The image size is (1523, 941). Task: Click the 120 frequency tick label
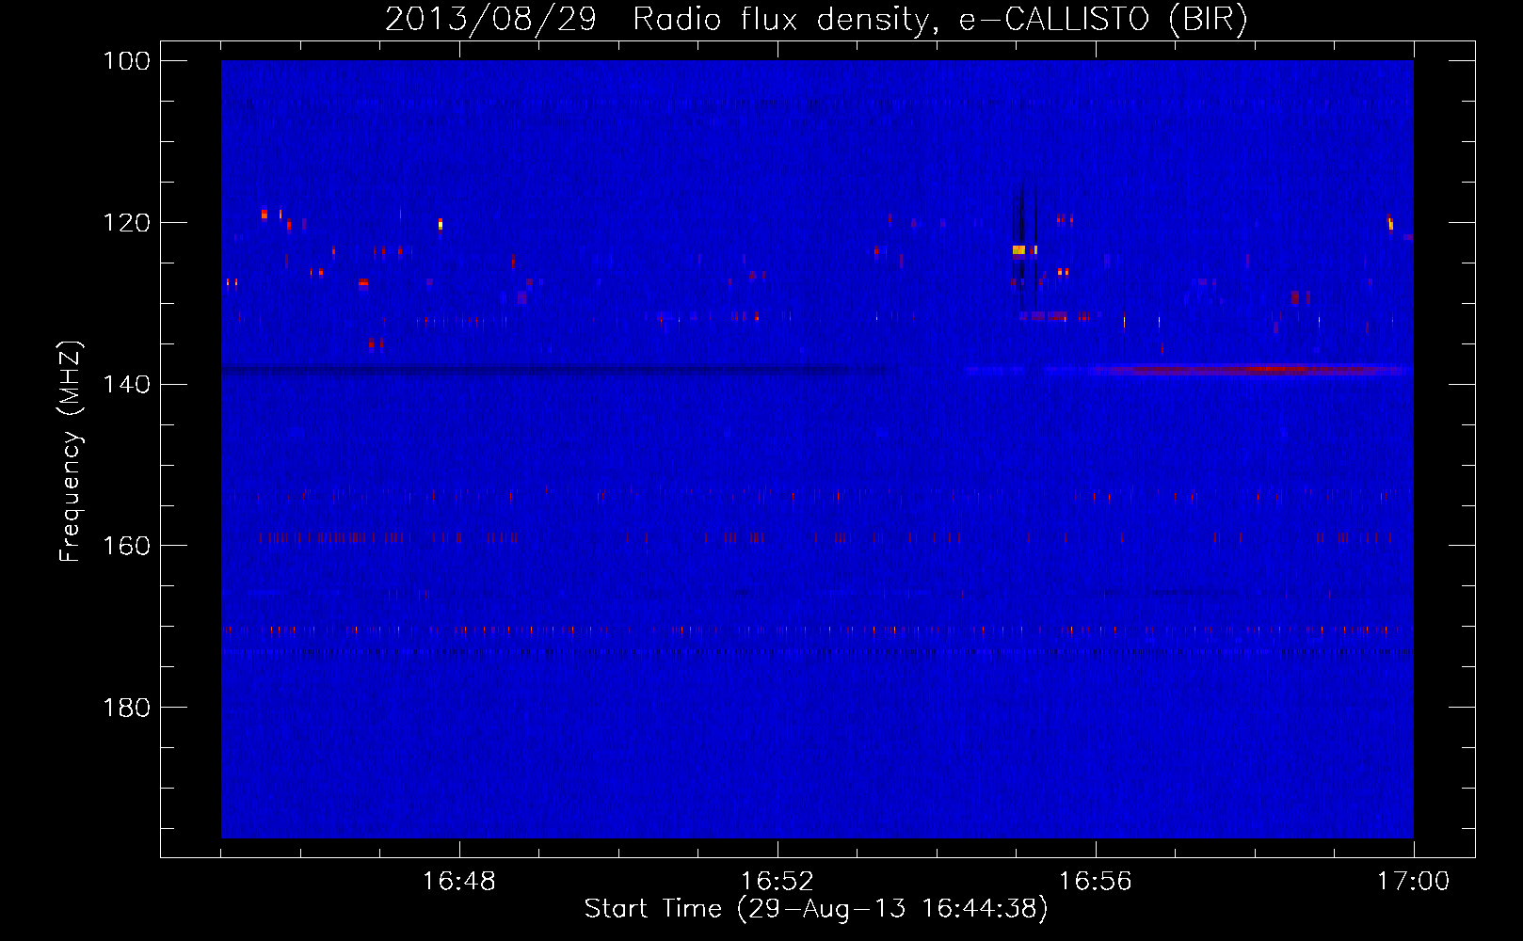coord(127,223)
